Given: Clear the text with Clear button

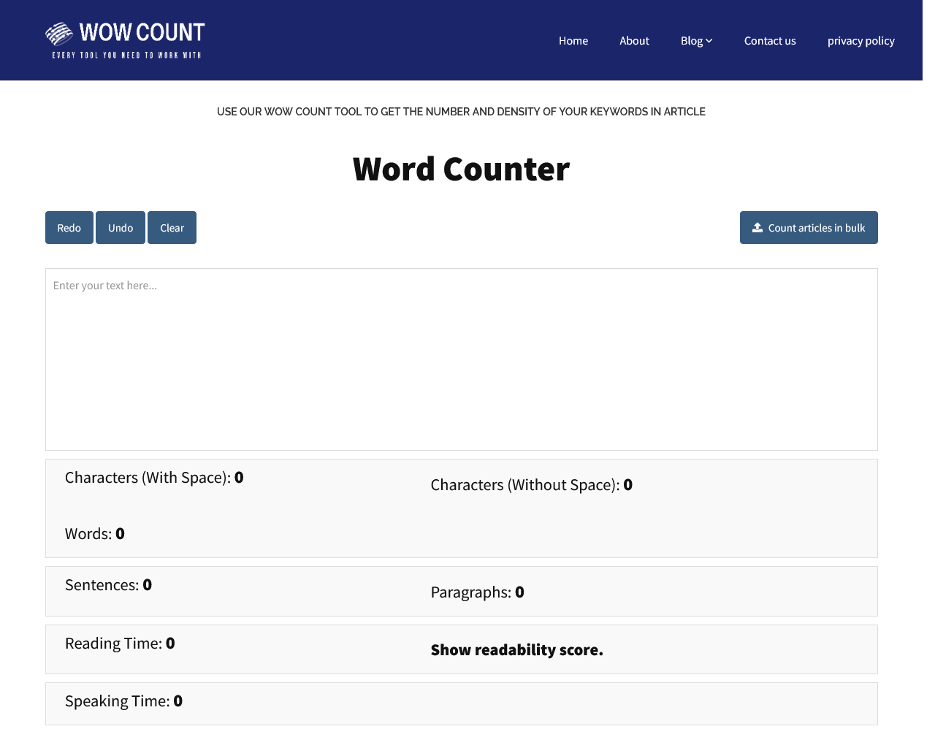Looking at the screenshot, I should [x=172, y=227].
